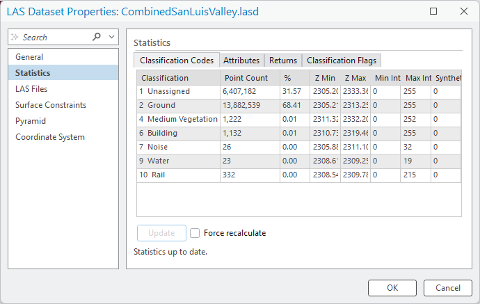Sort by the Point Count column header

(x=246, y=78)
